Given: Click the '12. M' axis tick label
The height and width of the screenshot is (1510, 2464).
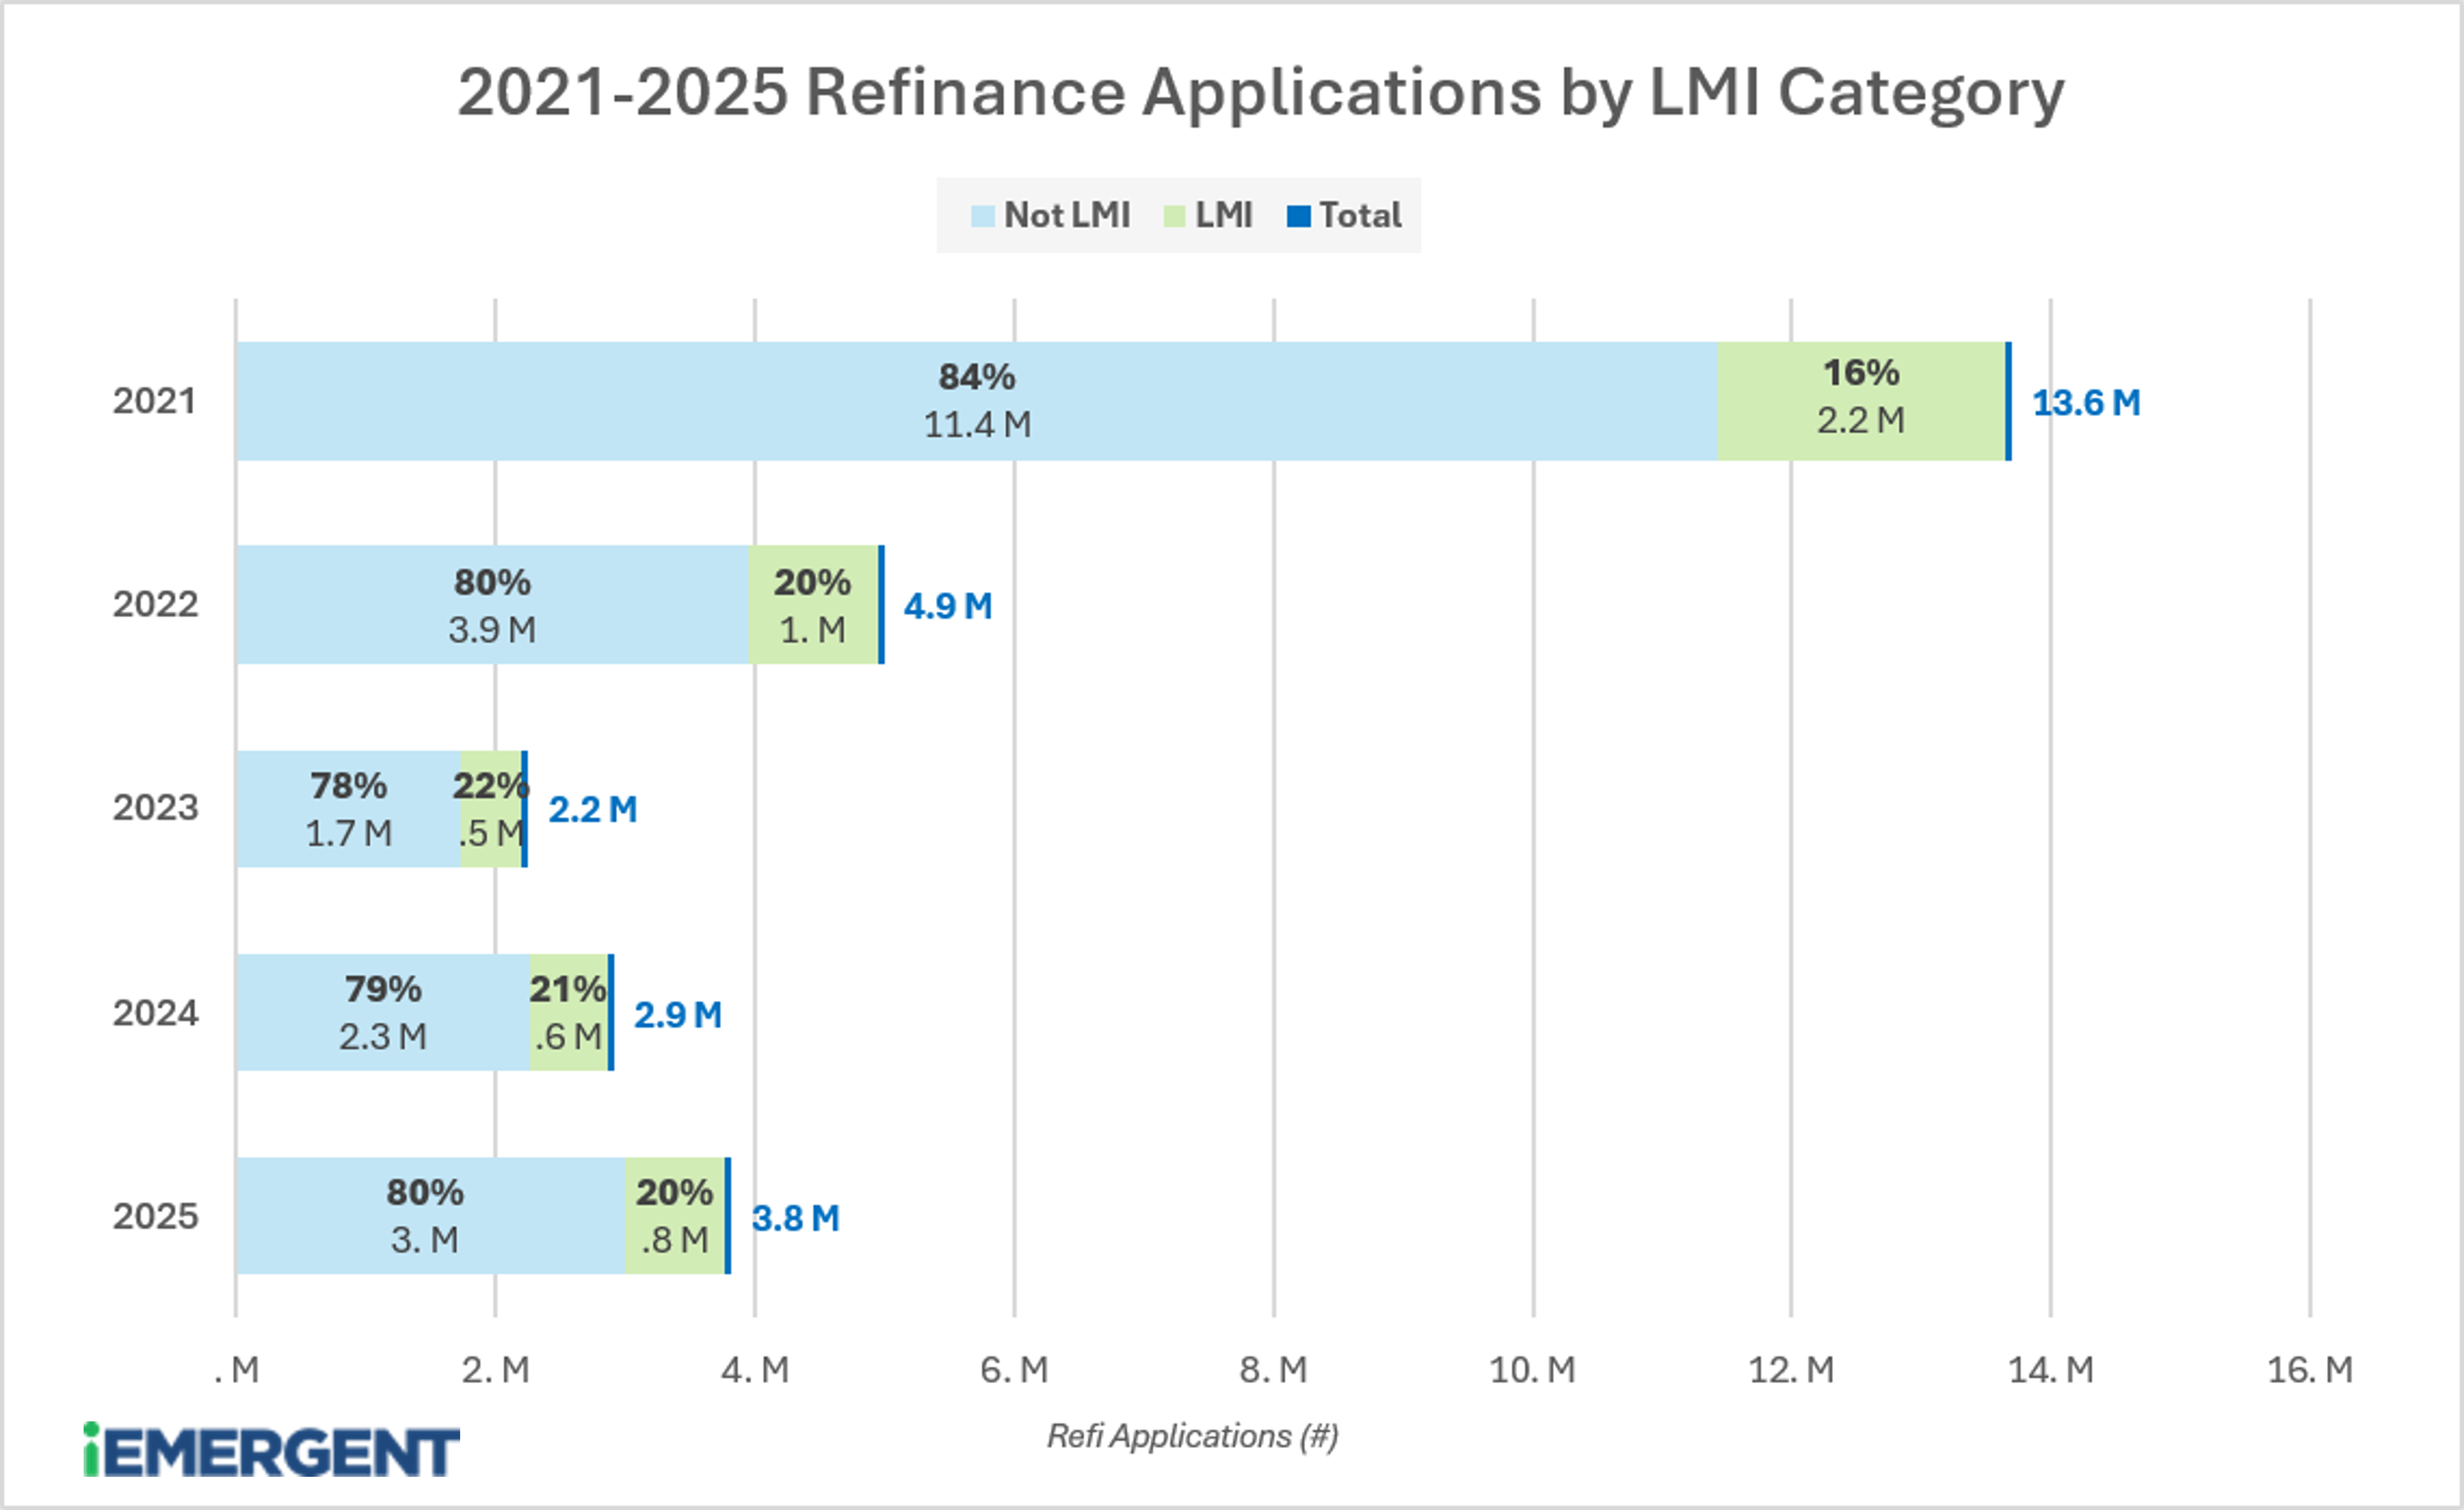Looking at the screenshot, I should [1791, 1370].
